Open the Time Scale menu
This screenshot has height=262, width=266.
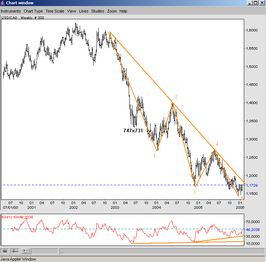55,11
